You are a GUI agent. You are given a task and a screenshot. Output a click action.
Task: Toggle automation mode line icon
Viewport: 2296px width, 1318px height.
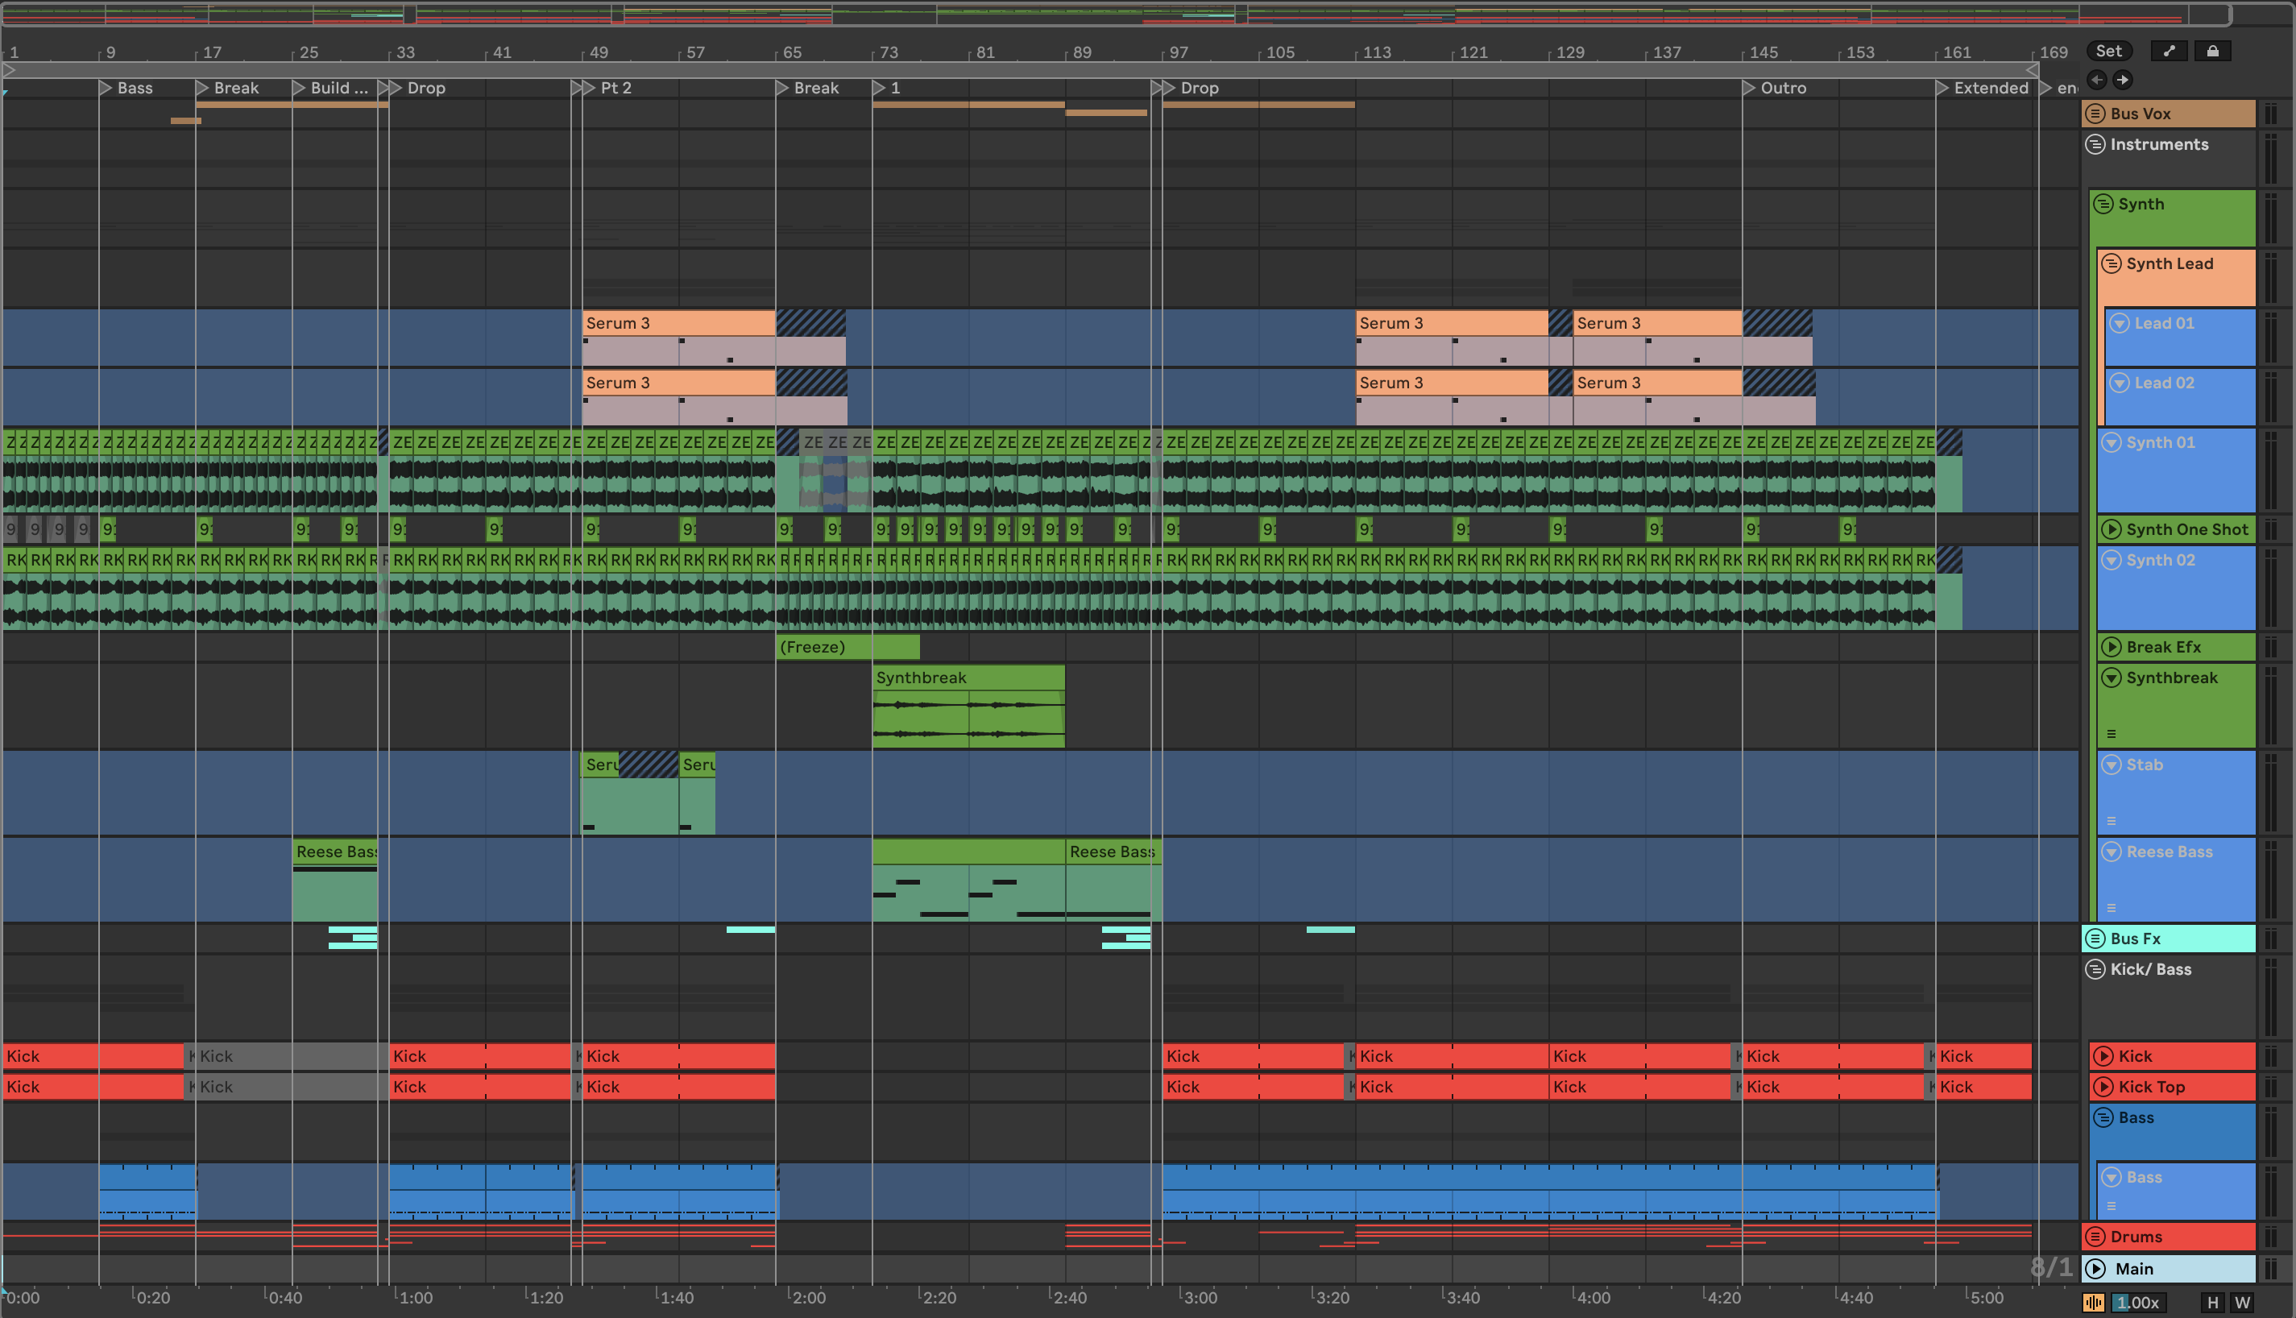point(2170,52)
